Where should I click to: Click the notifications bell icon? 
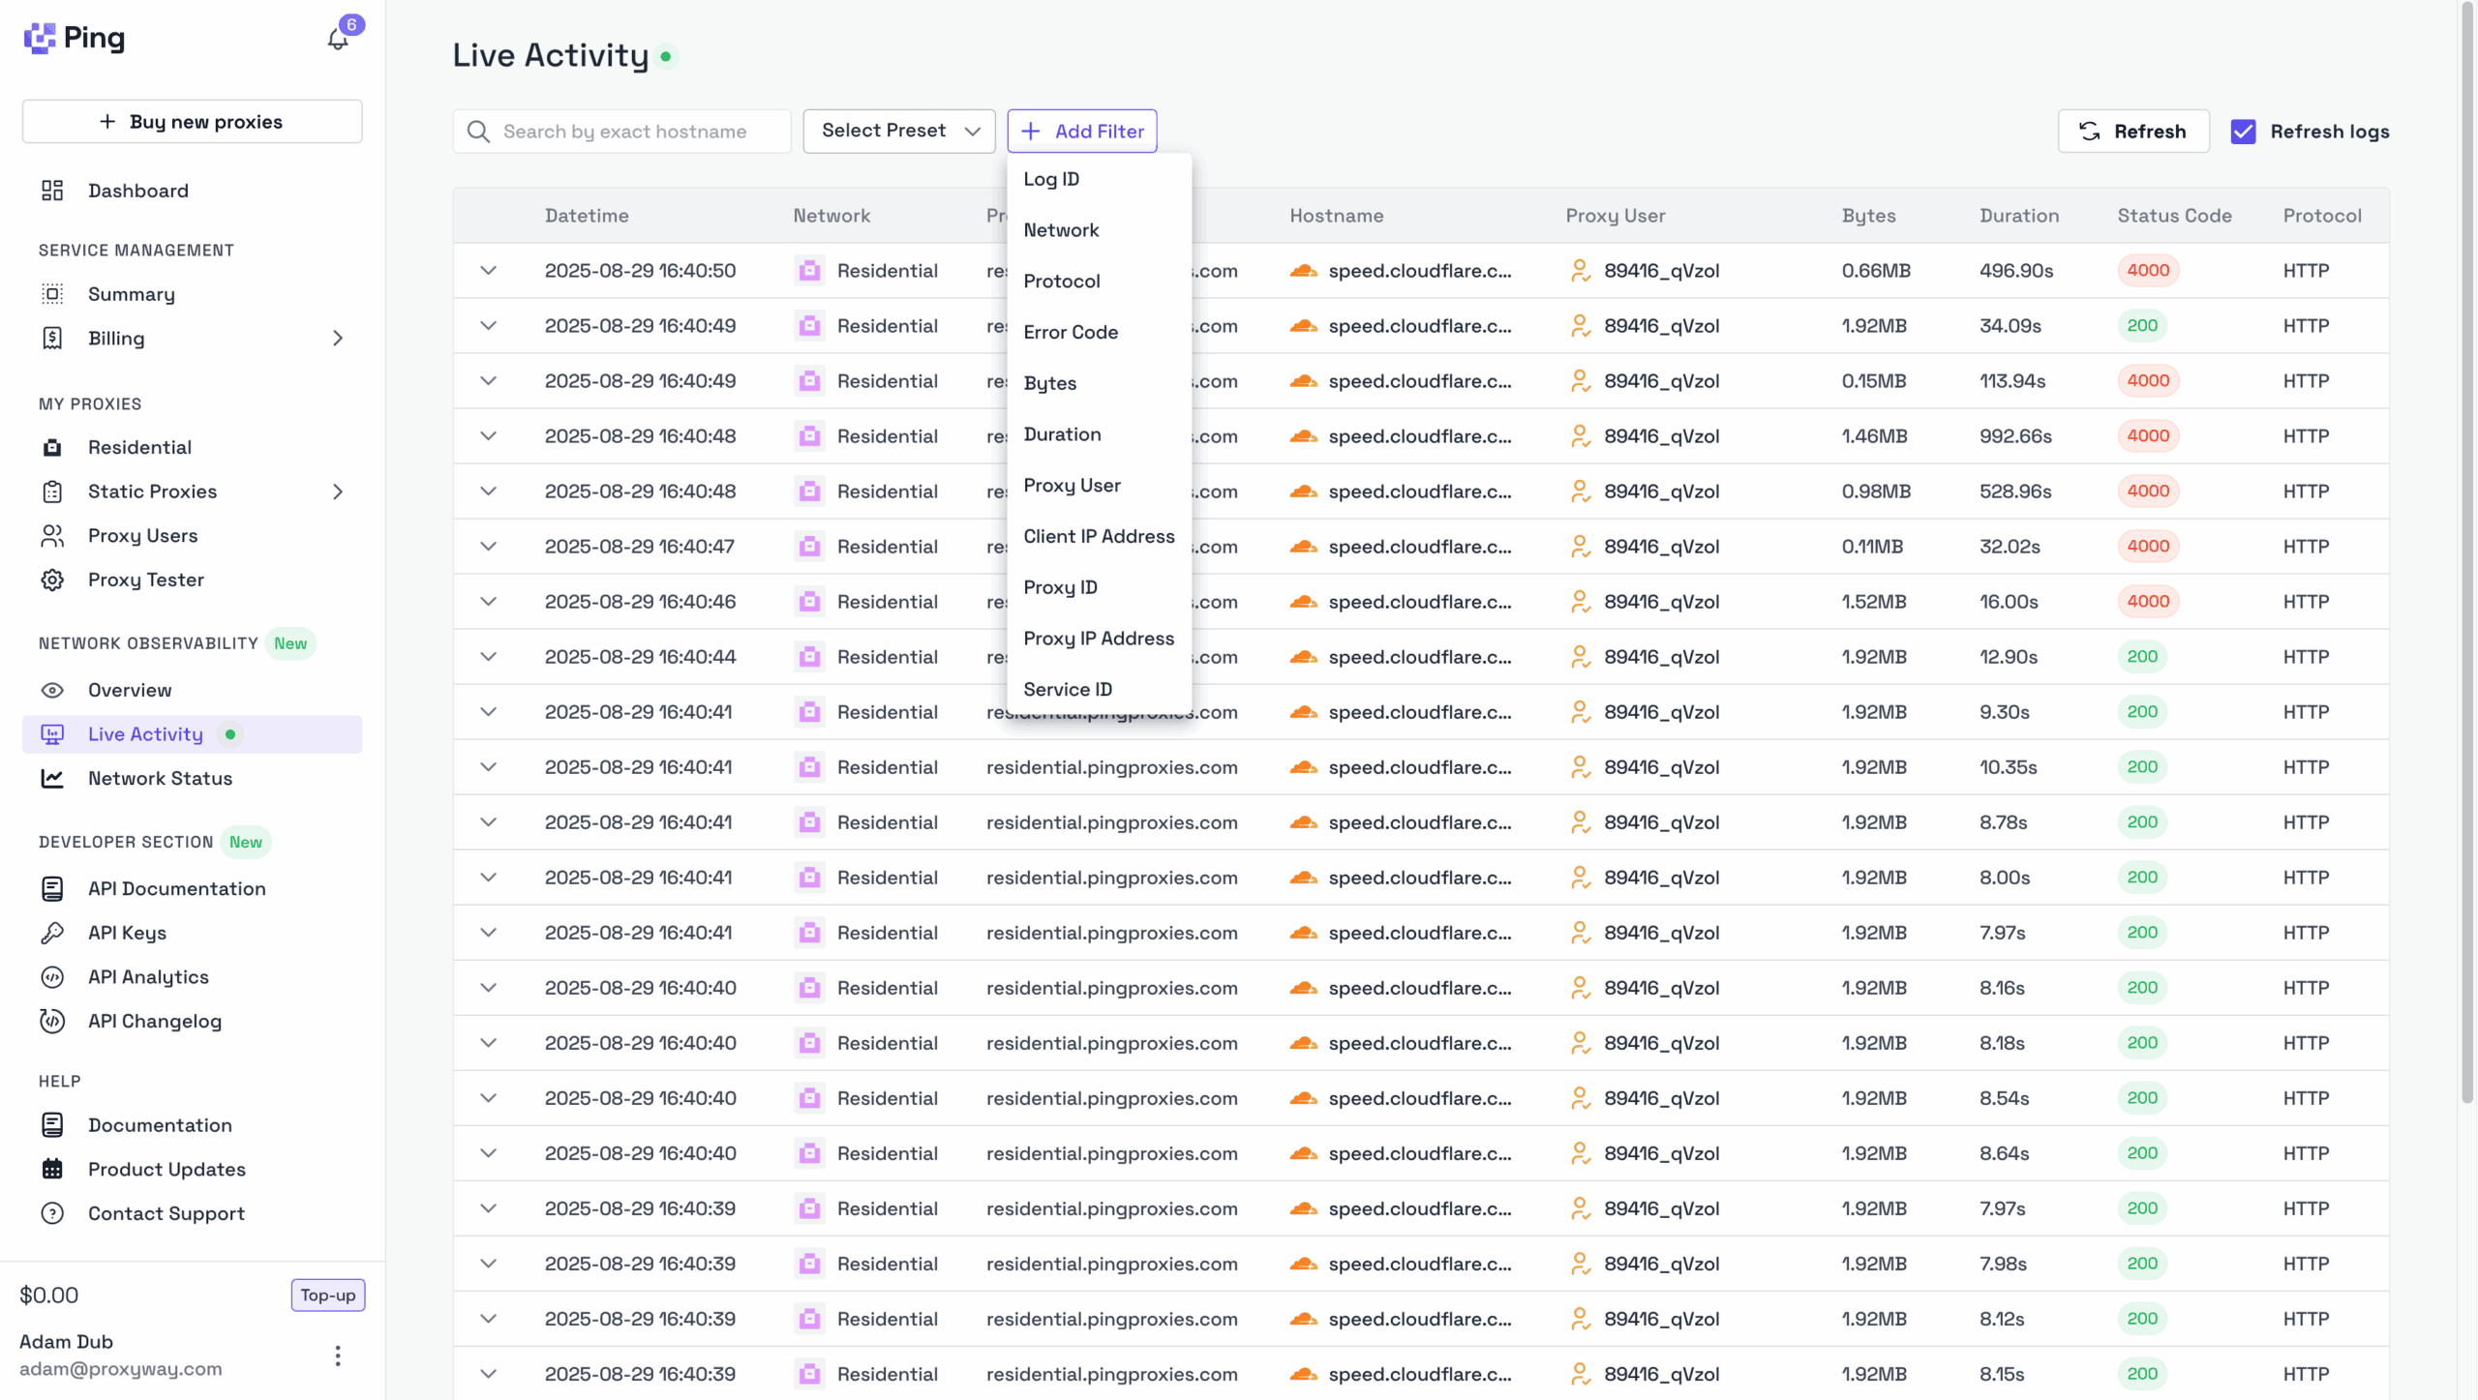coord(337,39)
